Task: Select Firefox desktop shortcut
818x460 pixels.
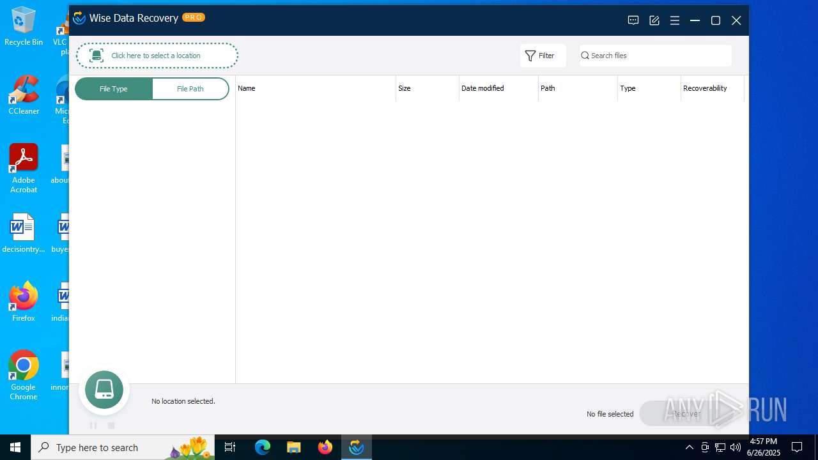Action: (x=24, y=302)
